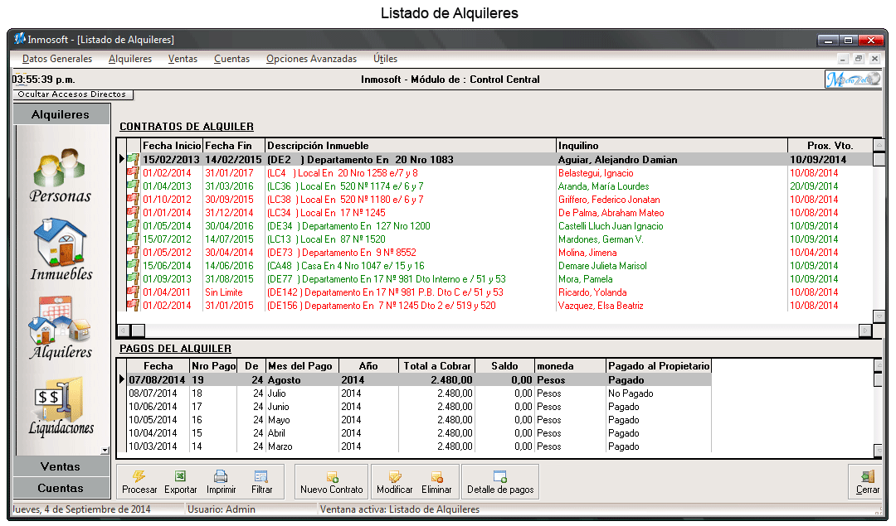The width and height of the screenshot is (896, 526).
Task: Expand the Ventas sidebar section
Action: pyautogui.click(x=61, y=466)
